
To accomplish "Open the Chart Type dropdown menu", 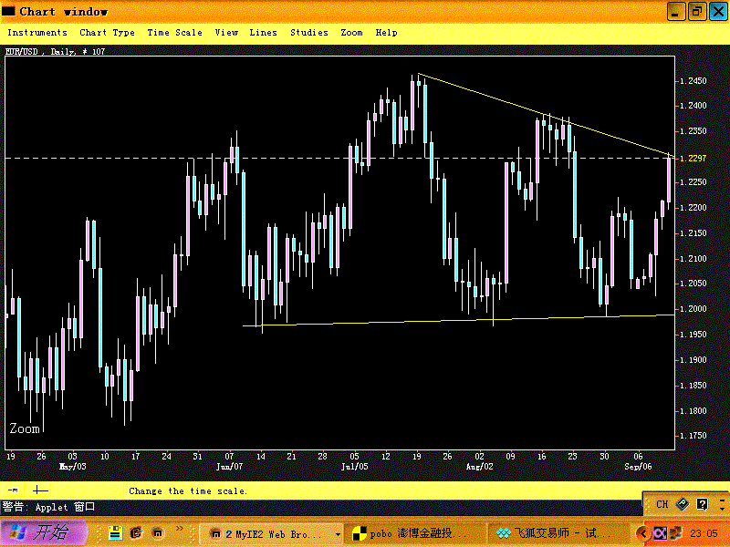I will pyautogui.click(x=107, y=32).
